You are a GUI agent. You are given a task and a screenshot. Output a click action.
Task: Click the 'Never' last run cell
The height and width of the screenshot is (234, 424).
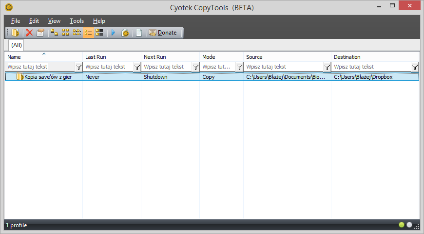[x=93, y=77]
